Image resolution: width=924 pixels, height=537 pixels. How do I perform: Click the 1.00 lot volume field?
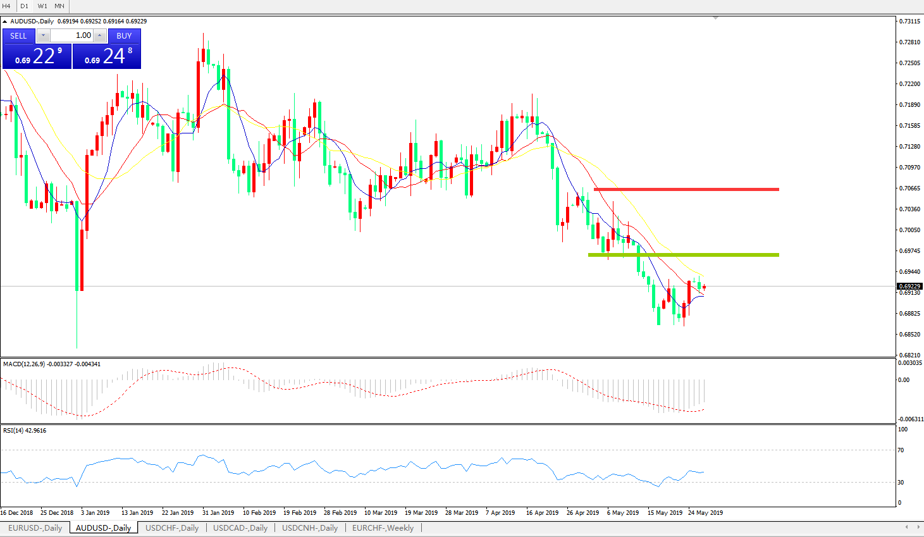tap(71, 36)
